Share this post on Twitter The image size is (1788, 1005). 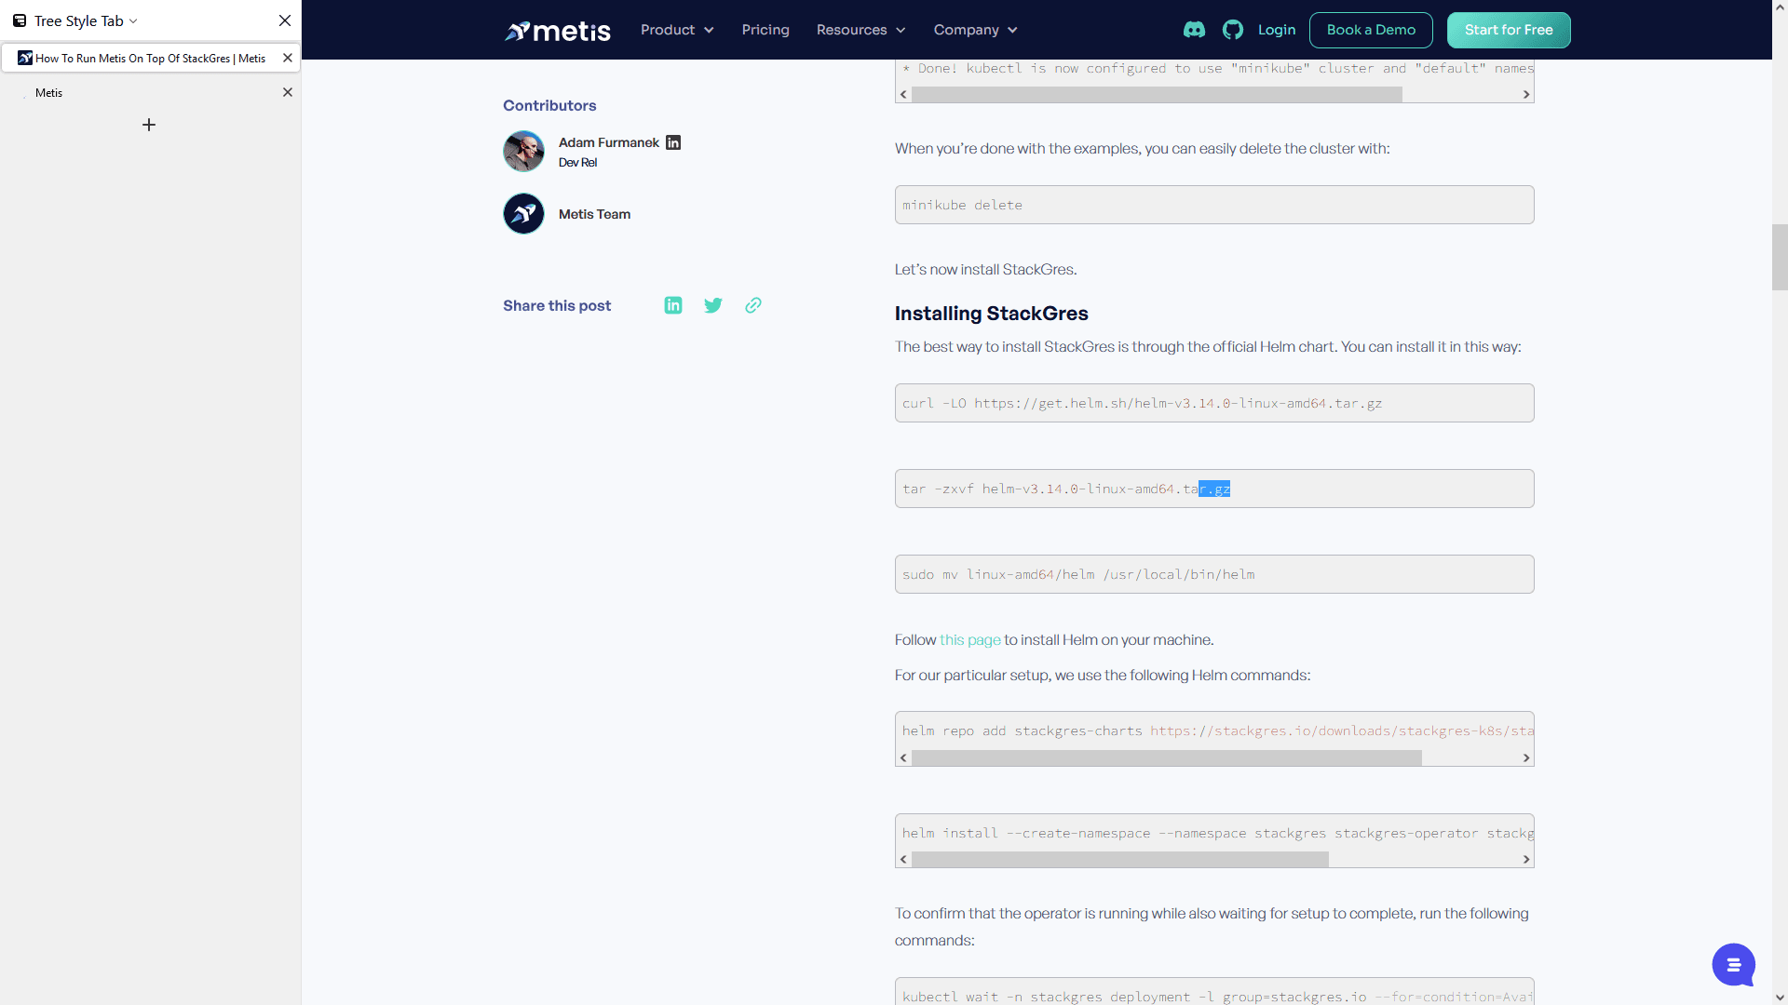coord(713,305)
